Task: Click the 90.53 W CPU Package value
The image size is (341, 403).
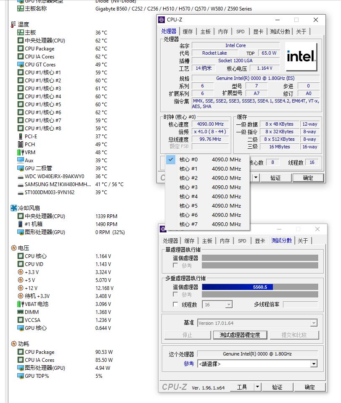Action: [x=104, y=352]
